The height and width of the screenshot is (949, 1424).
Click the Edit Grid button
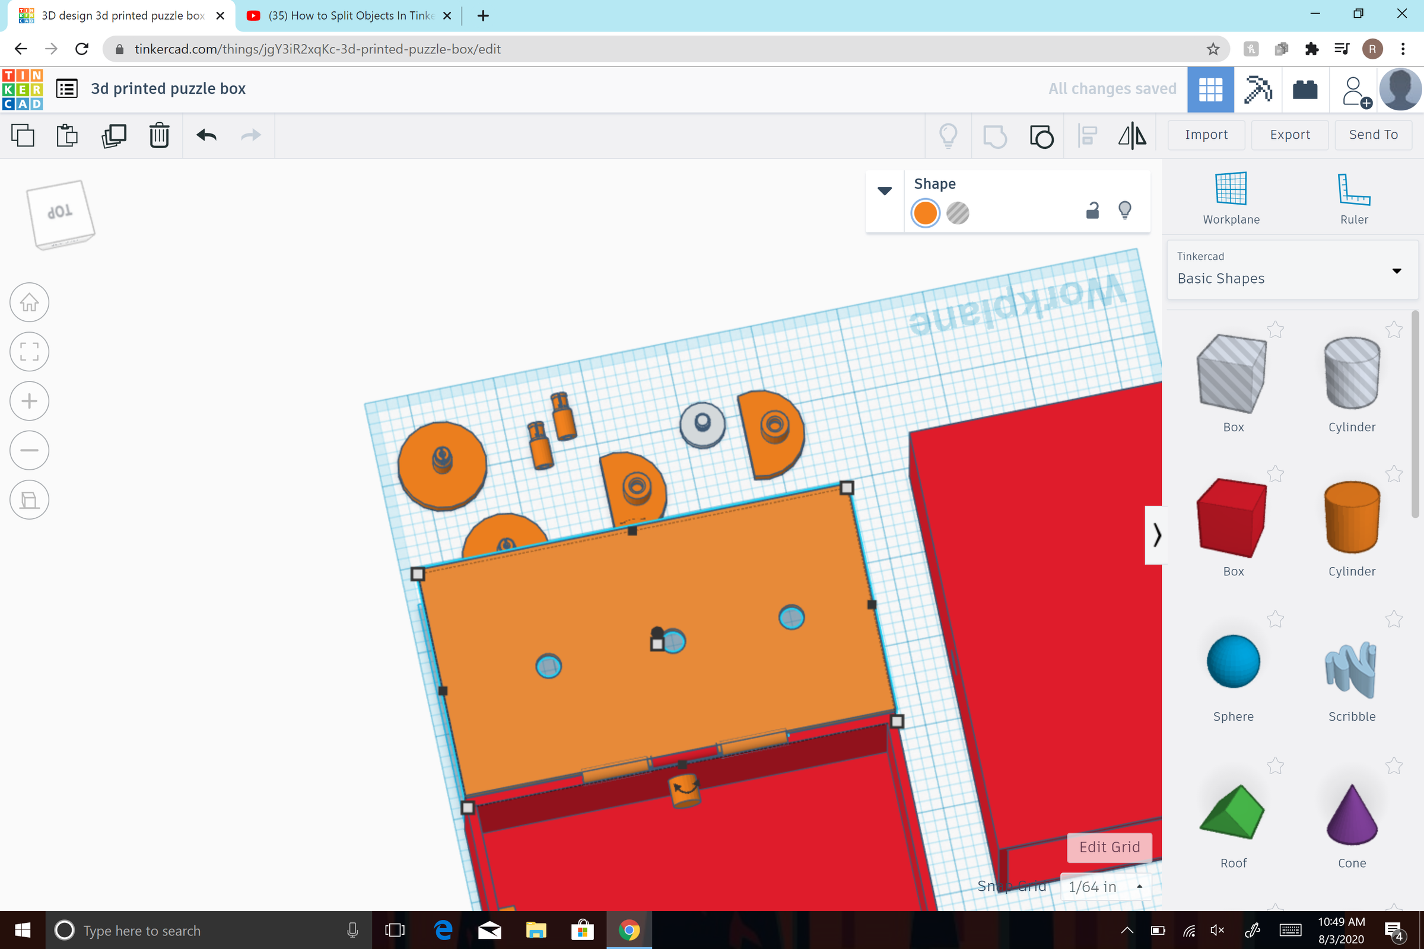(1108, 847)
